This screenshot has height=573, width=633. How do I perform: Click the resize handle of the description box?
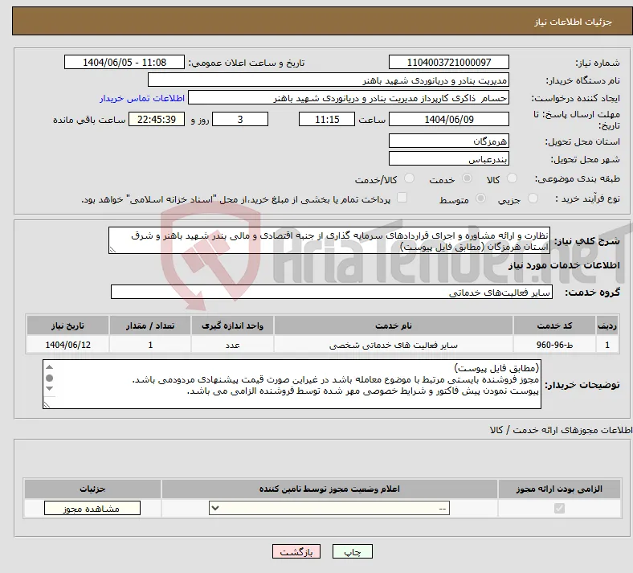pos(112,250)
